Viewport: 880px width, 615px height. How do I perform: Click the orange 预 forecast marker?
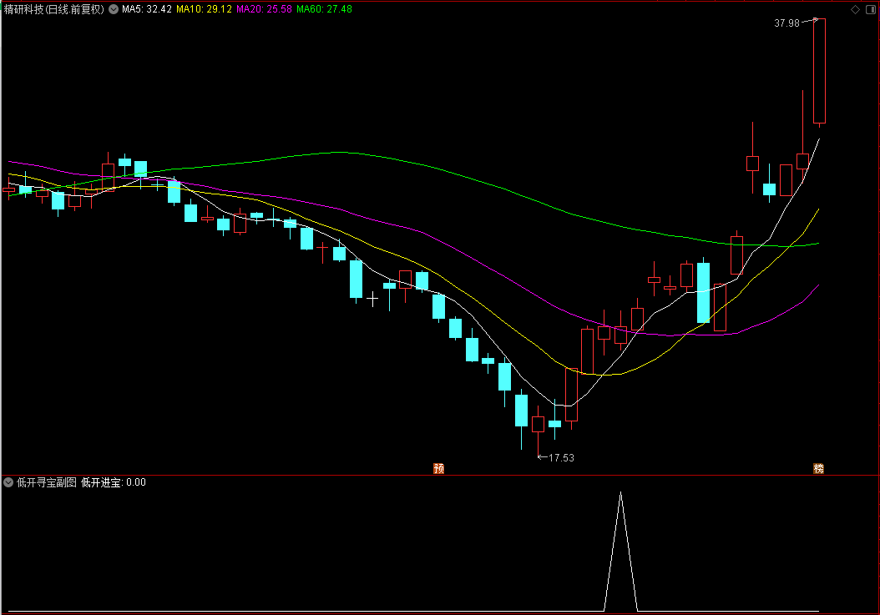(x=439, y=468)
